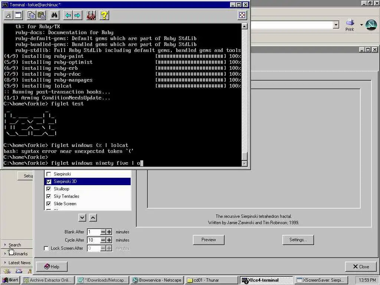Click terminal scrollbar down arrow

pyautogui.click(x=245, y=164)
